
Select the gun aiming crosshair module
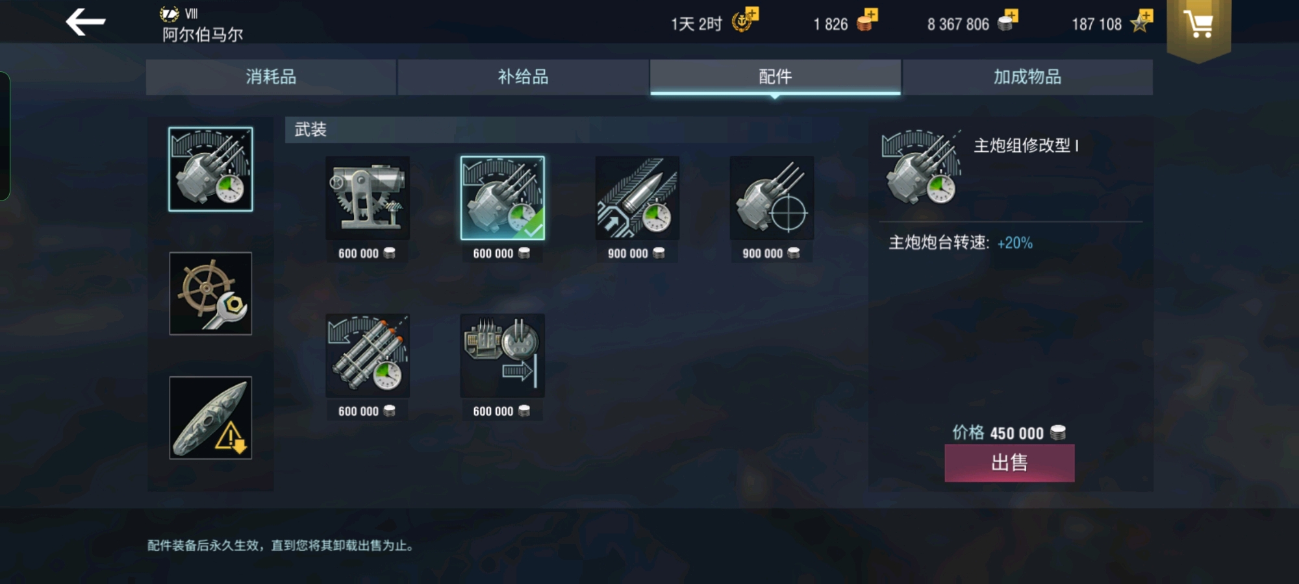coord(772,198)
